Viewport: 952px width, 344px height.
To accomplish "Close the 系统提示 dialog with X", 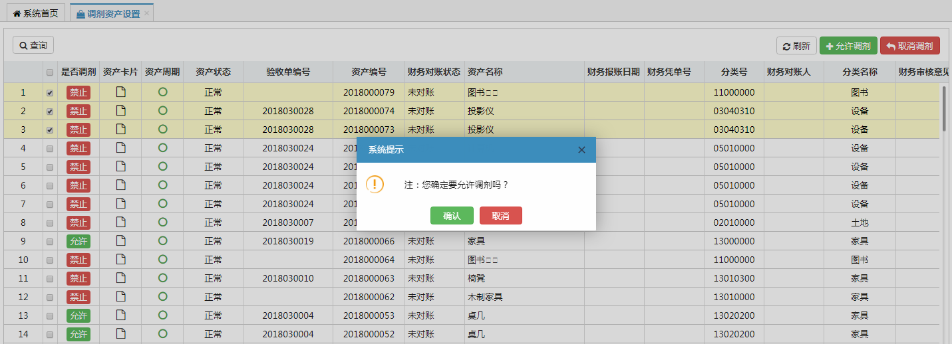I will click(x=581, y=150).
